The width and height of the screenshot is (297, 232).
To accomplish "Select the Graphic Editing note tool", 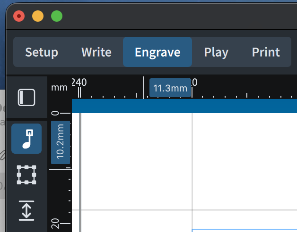I will click(x=26, y=139).
